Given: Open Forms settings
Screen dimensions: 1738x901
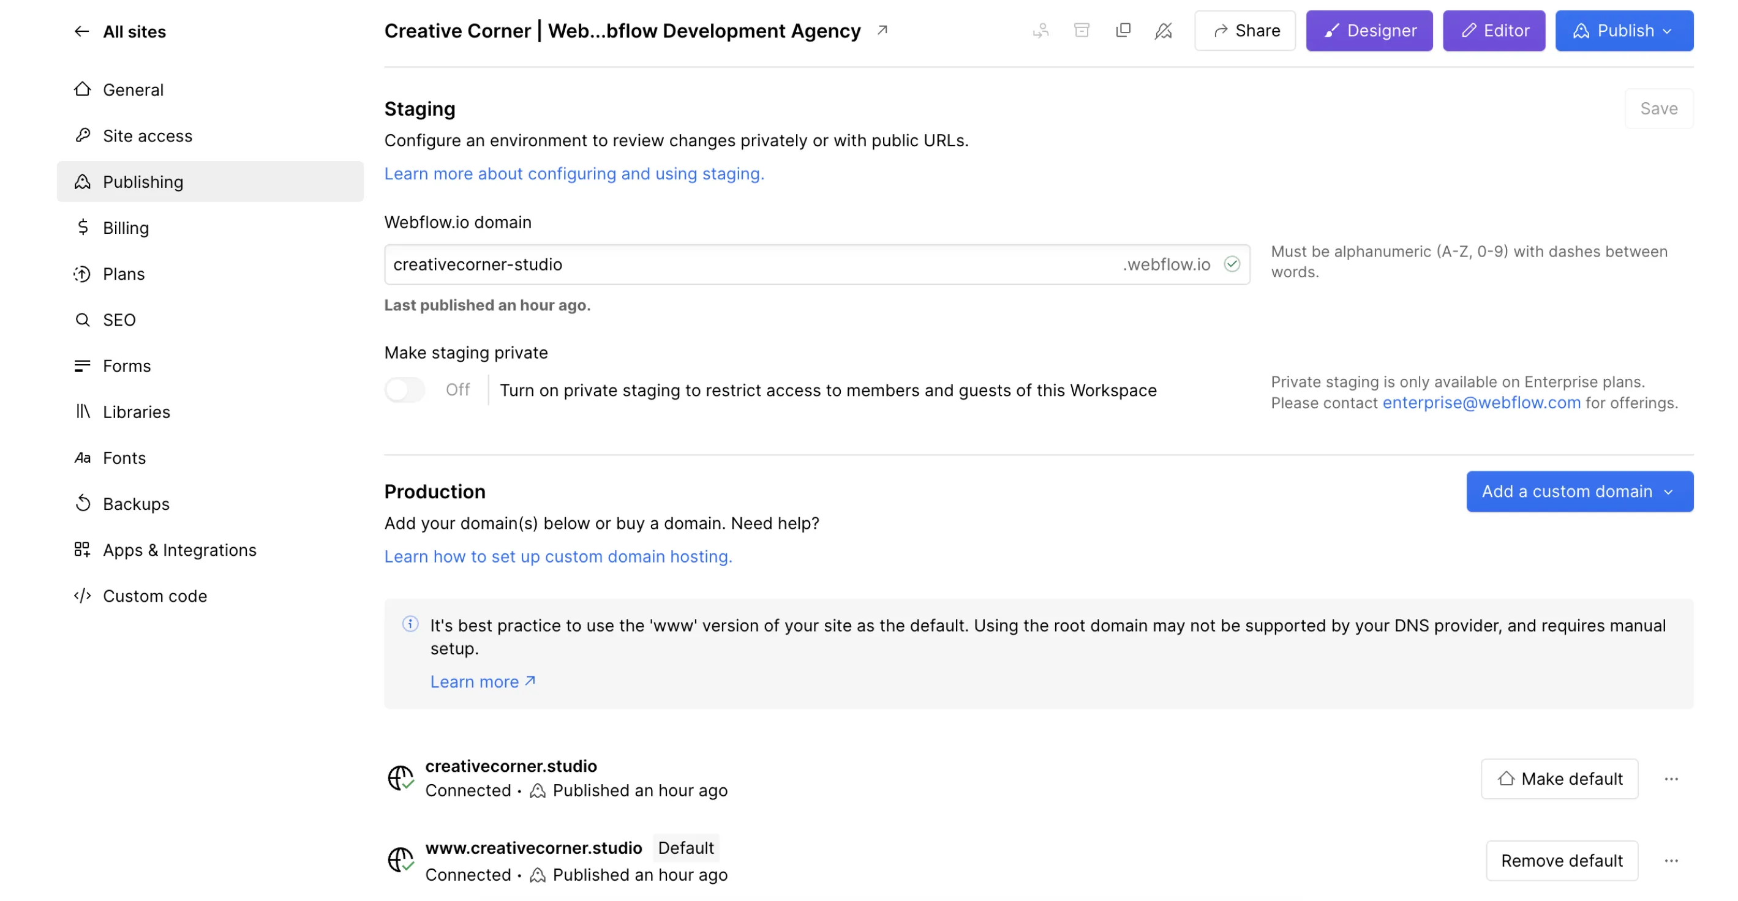Looking at the screenshot, I should point(210,365).
